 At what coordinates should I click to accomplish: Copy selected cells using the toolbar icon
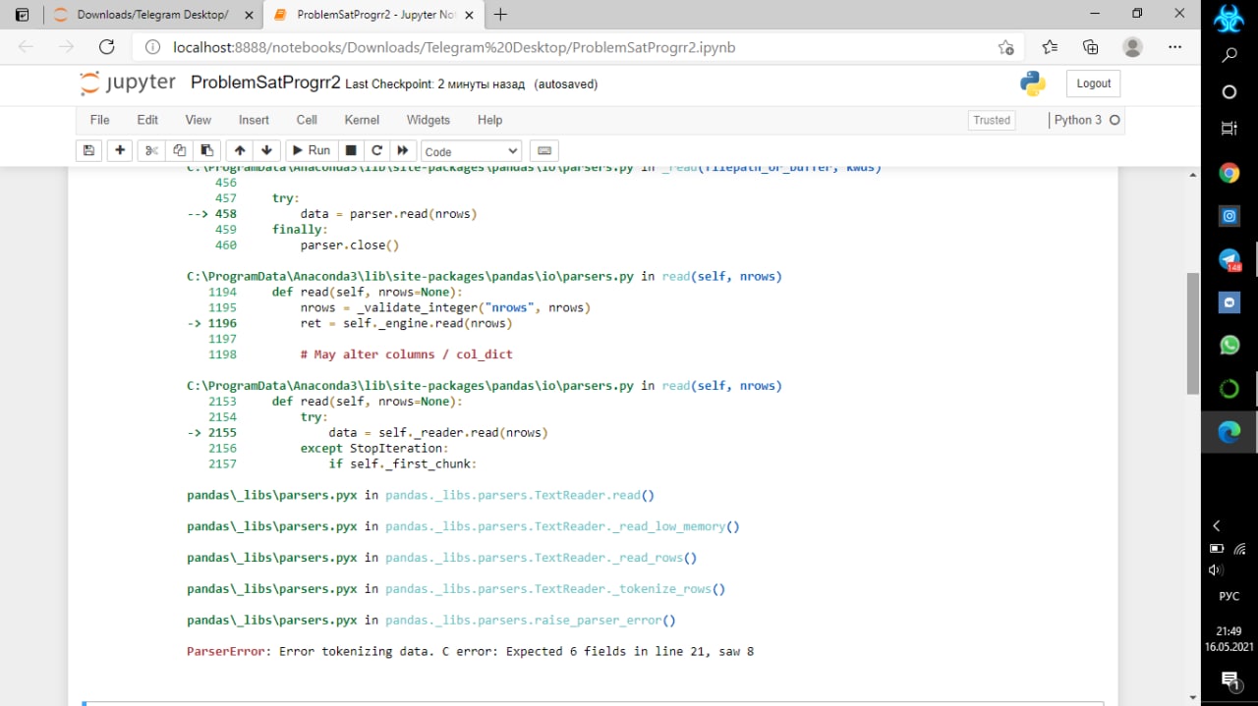tap(179, 150)
